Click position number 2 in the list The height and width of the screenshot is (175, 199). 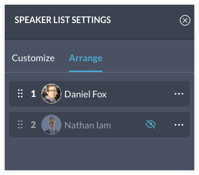[33, 125]
